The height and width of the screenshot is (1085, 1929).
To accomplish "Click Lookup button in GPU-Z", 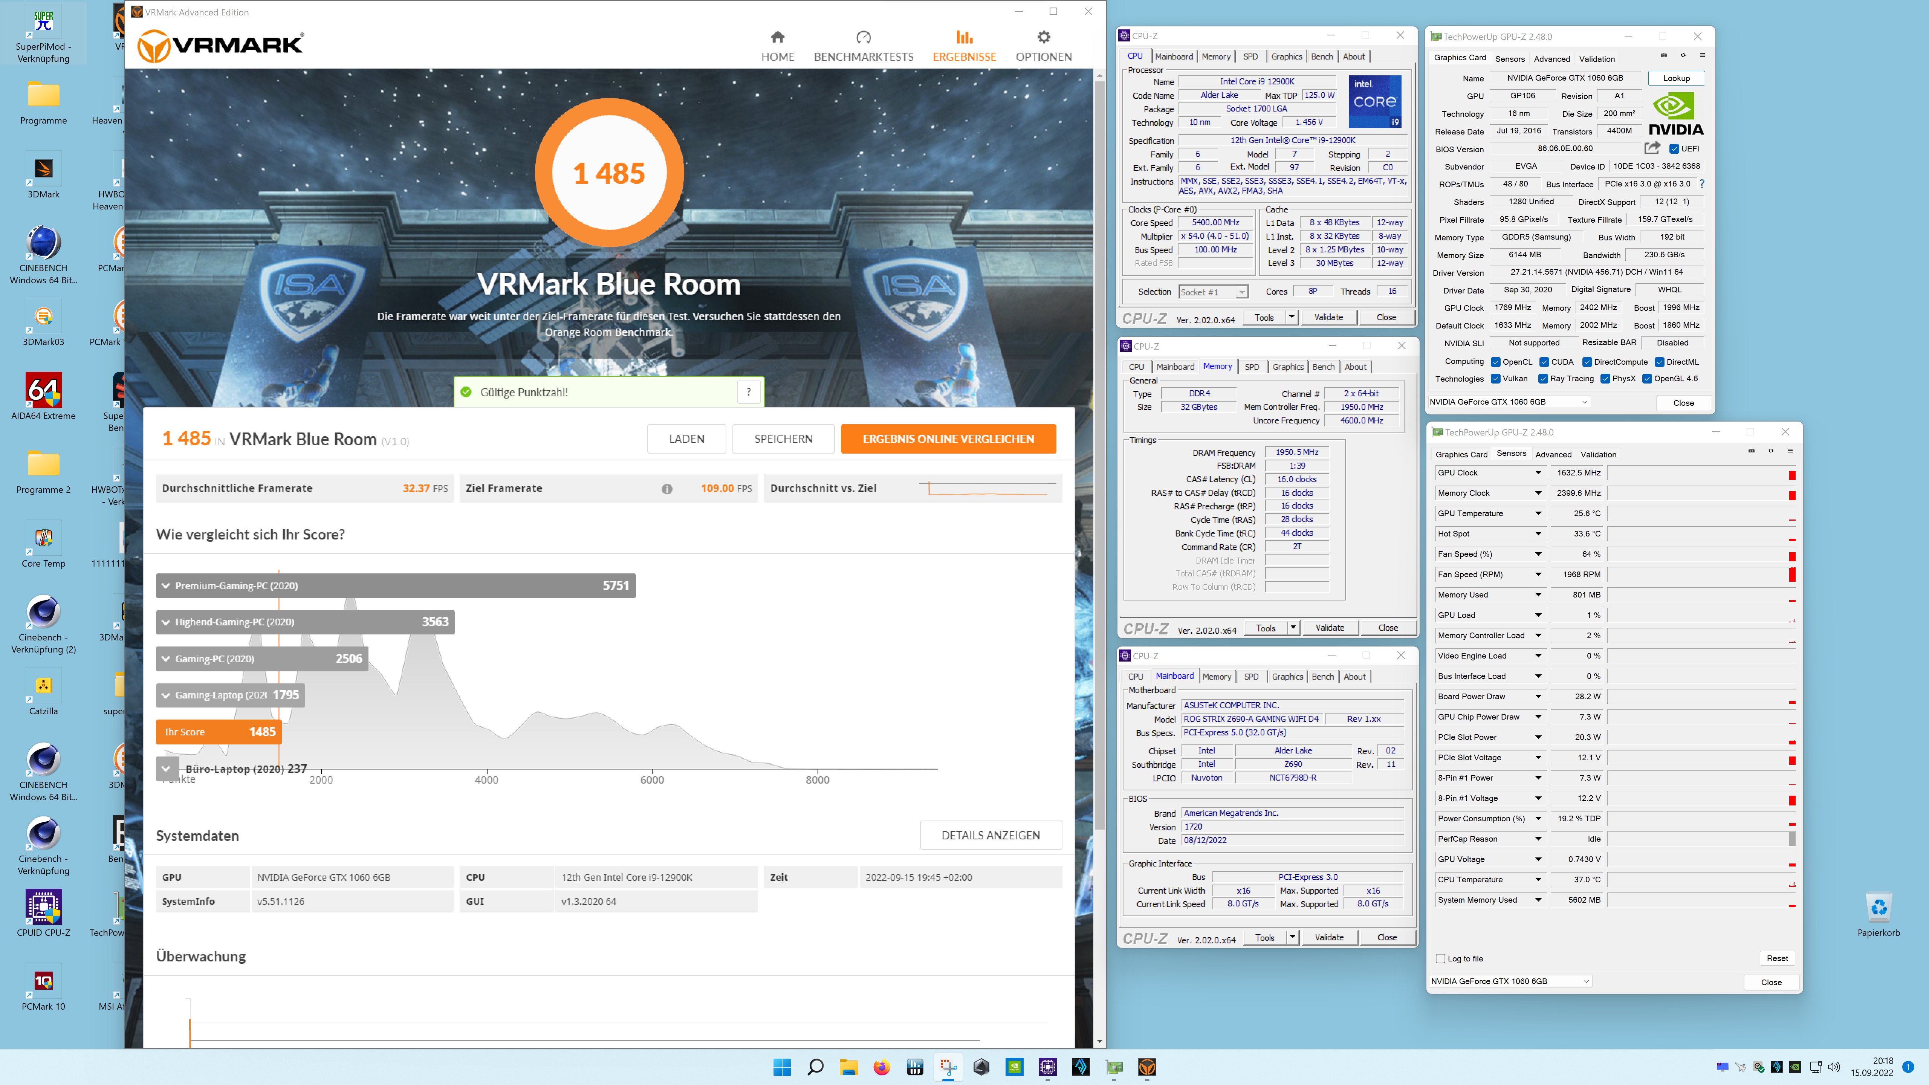I will tap(1676, 78).
